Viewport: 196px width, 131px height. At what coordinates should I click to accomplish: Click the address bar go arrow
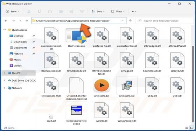[130, 21]
